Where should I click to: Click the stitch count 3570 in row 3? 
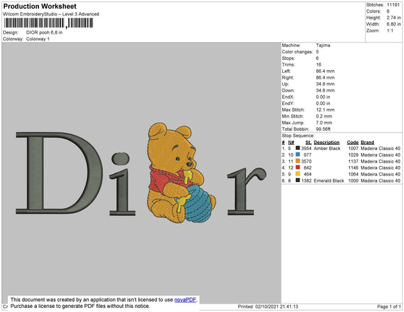click(x=306, y=161)
